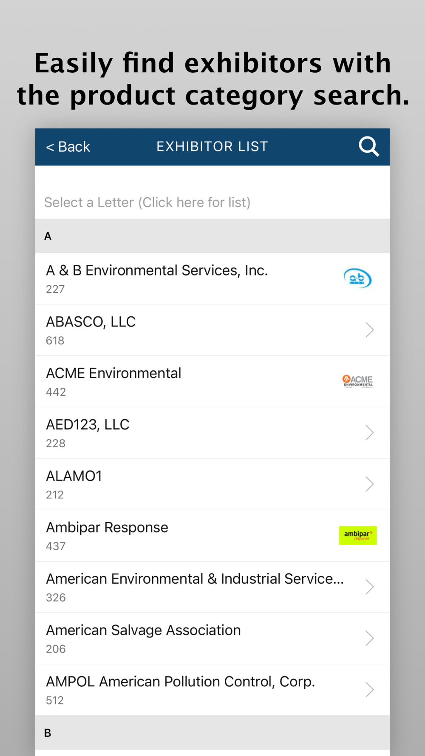Screen dimensions: 425x756
Task: Expand ABASCO, LLC chevron
Action: (x=369, y=330)
